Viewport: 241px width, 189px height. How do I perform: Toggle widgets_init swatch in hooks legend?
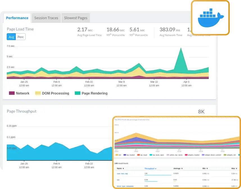225,155
